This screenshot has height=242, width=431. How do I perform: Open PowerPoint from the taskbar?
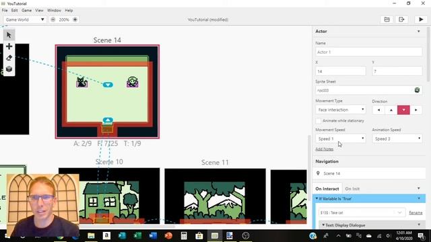click(x=168, y=236)
